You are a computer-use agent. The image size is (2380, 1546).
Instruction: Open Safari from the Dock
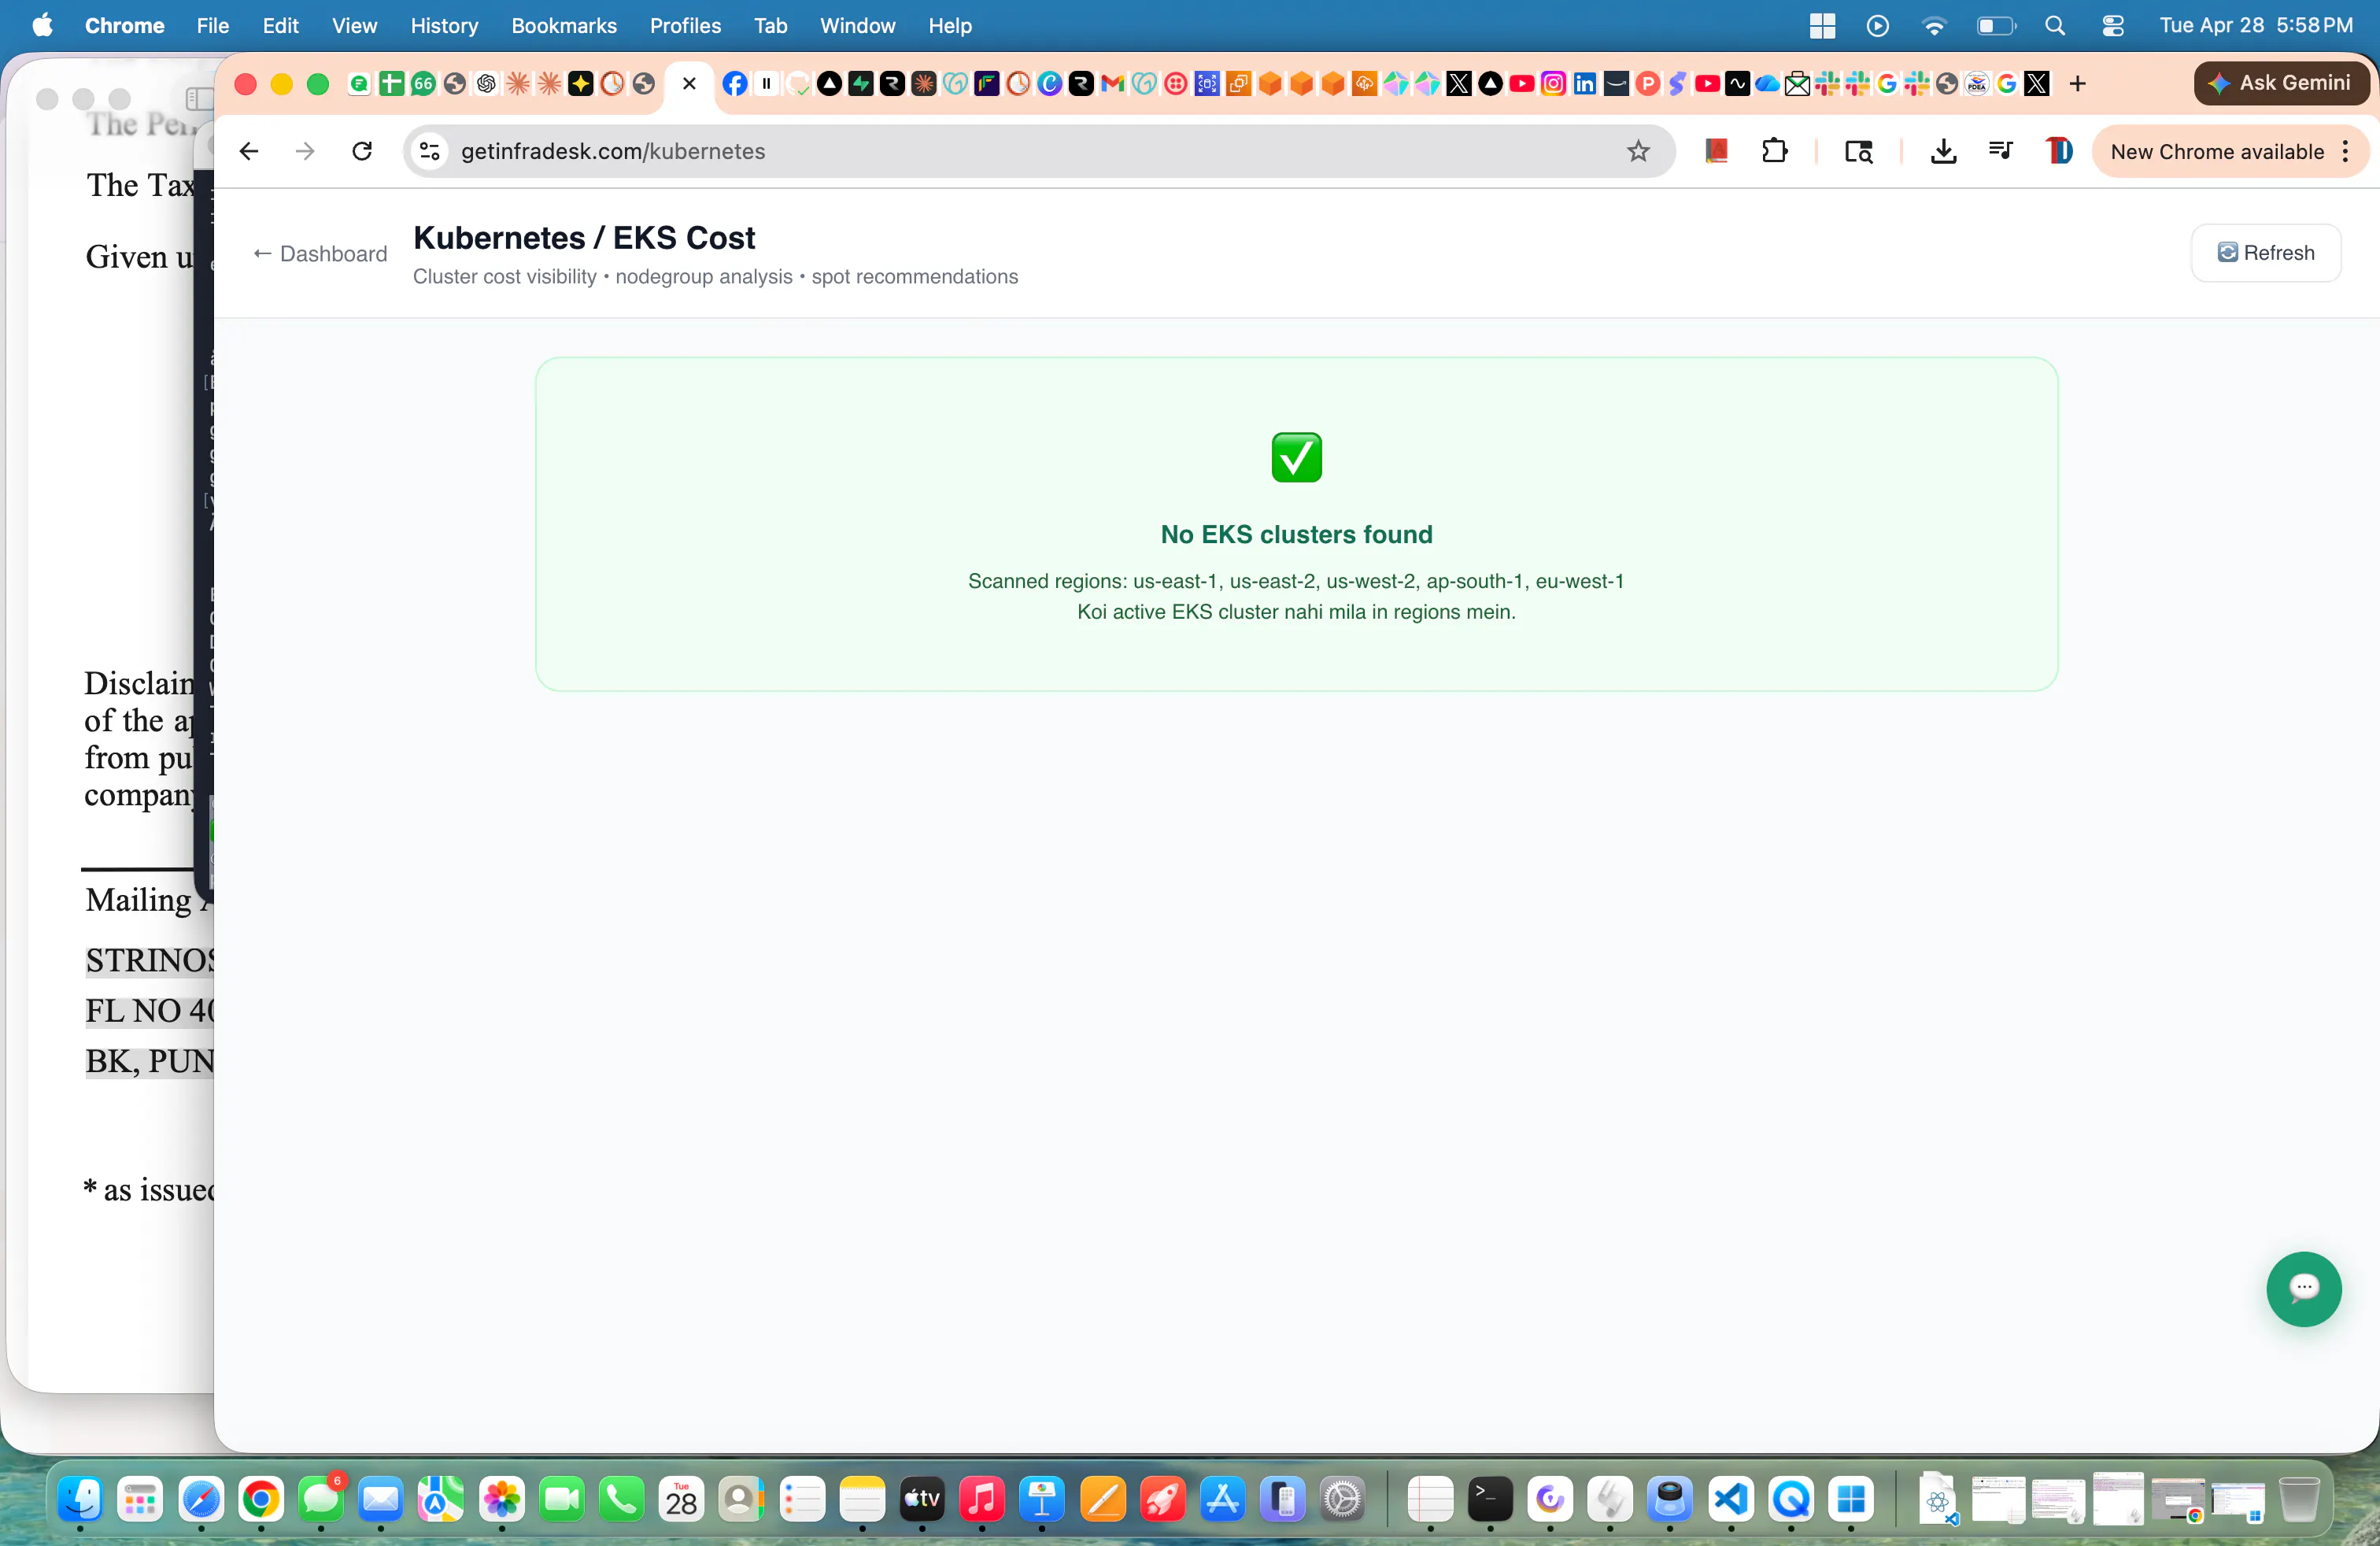(x=201, y=1499)
